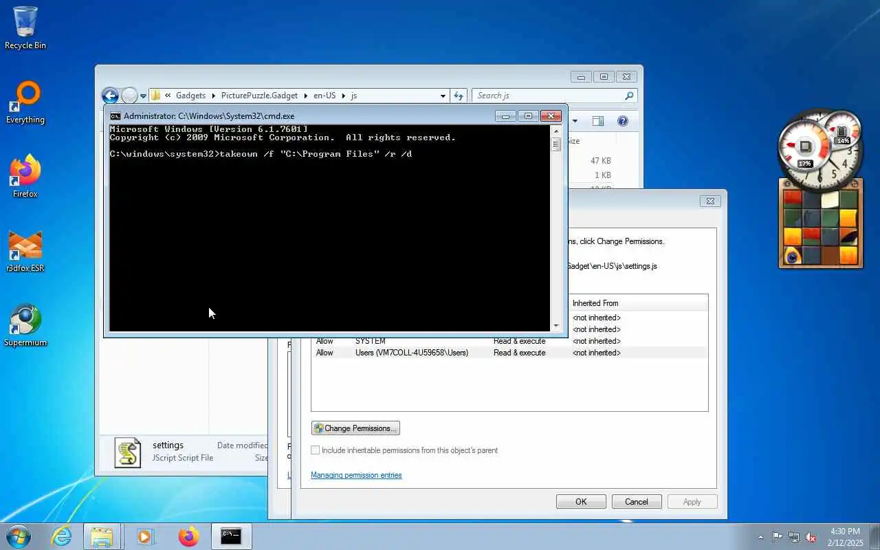Open recent pages dropdown next to Forward

pos(143,96)
